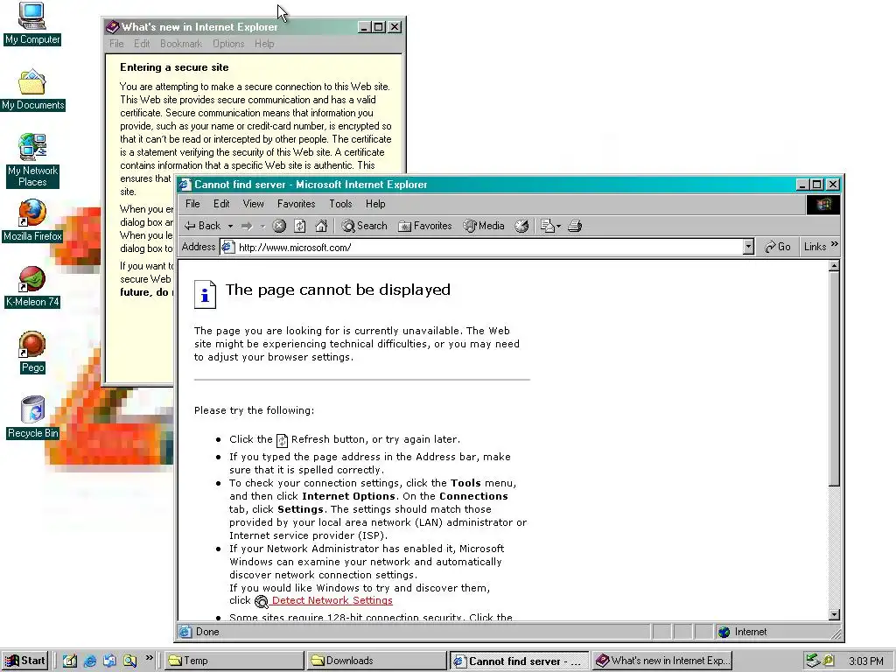896x672 pixels.
Task: Open the View menu
Action: [253, 203]
